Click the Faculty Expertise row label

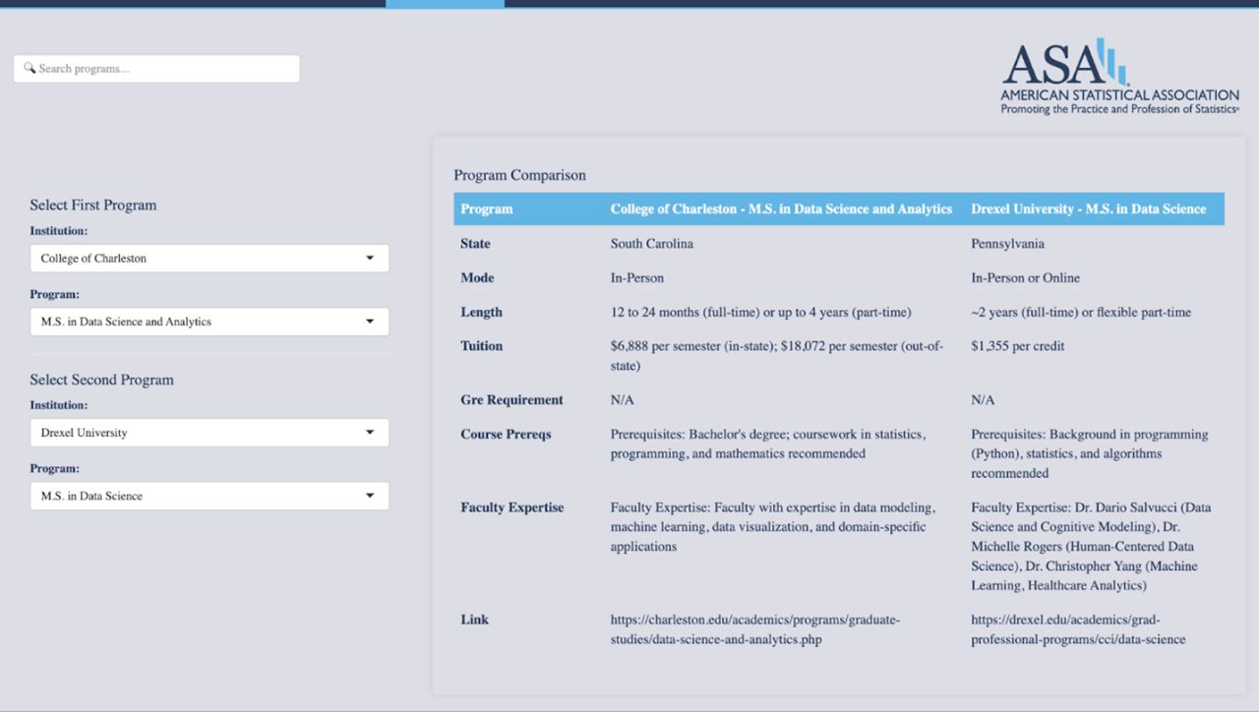click(512, 508)
